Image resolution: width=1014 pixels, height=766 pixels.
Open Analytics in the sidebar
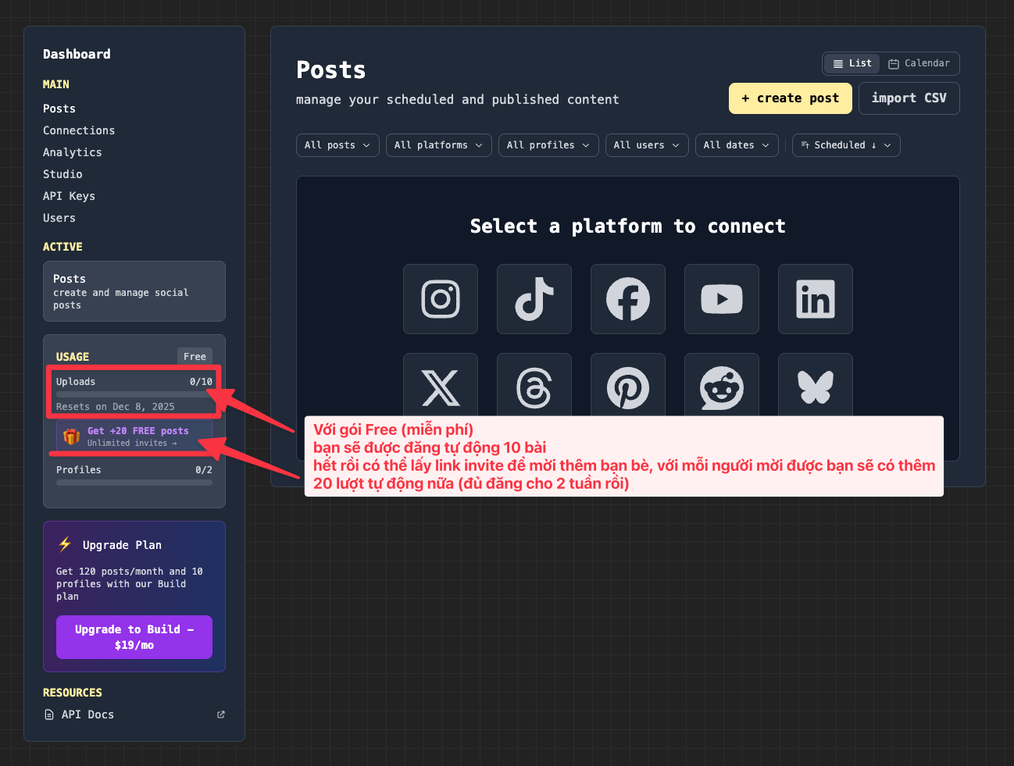point(73,152)
